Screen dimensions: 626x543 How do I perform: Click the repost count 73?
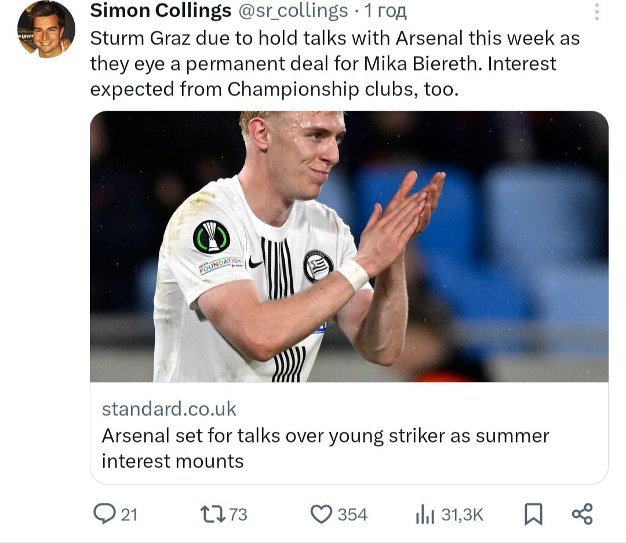tap(238, 515)
